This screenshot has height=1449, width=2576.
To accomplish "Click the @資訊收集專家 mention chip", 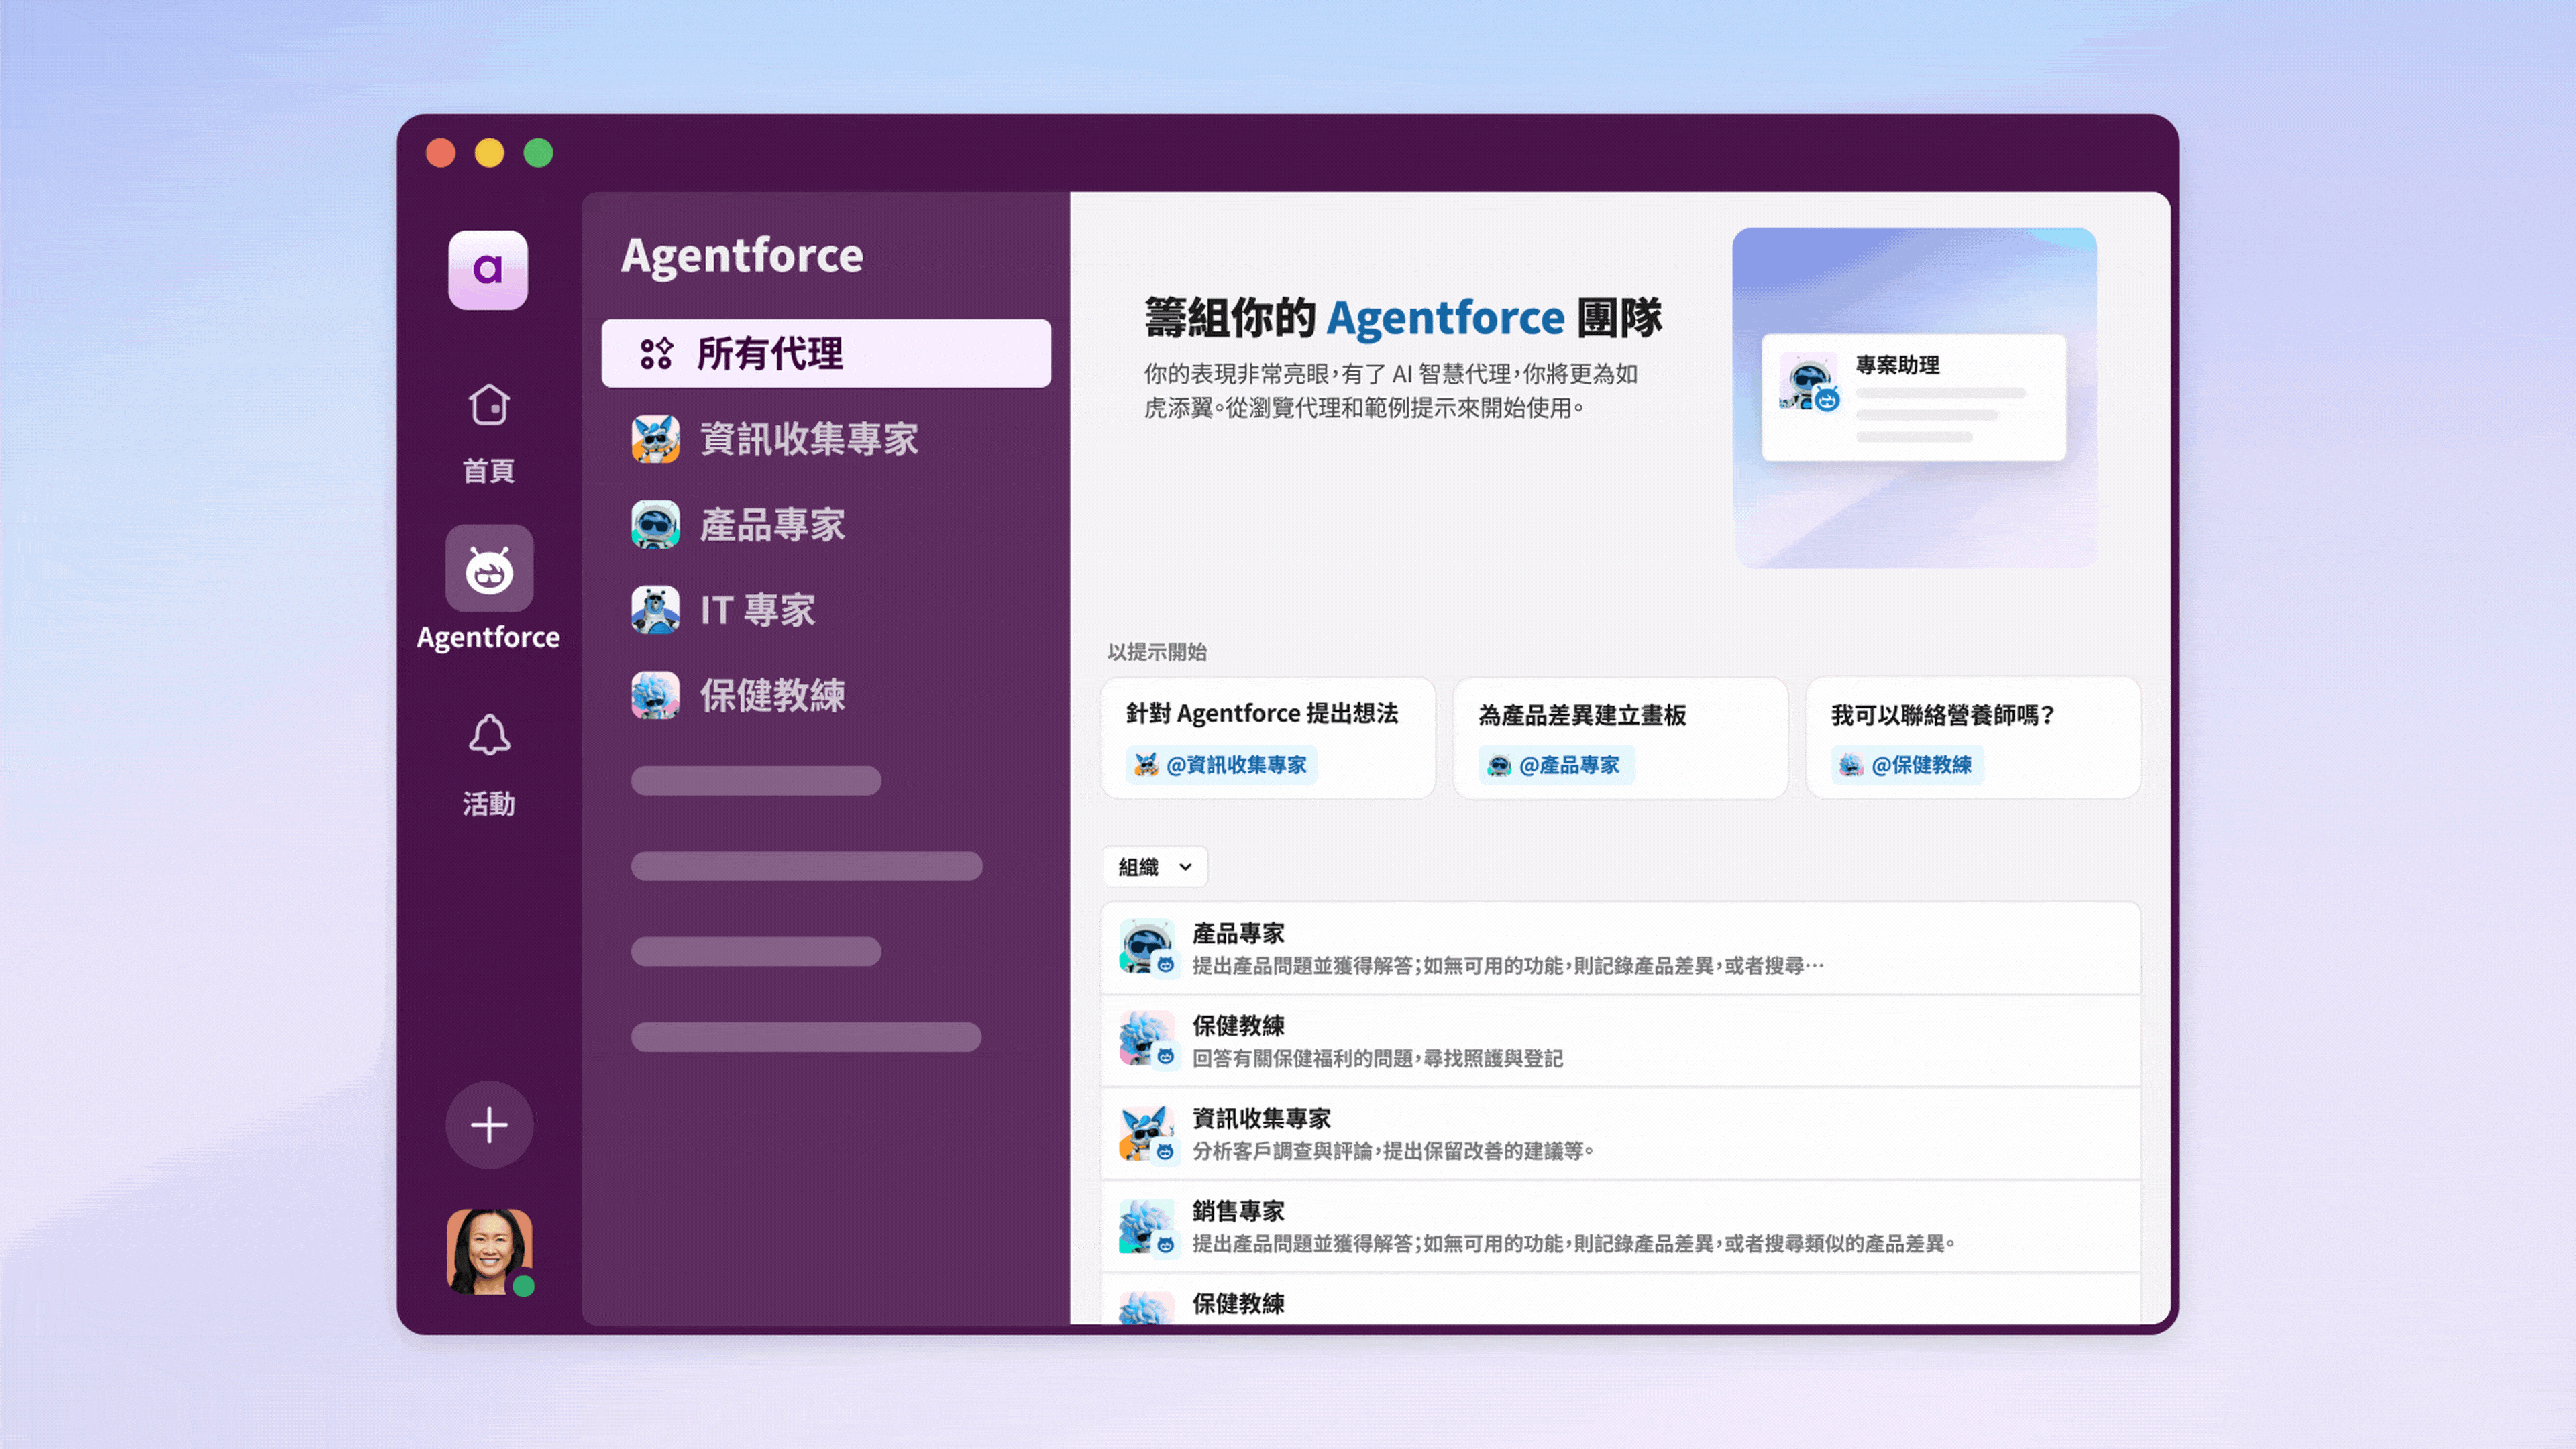I will click(1222, 765).
